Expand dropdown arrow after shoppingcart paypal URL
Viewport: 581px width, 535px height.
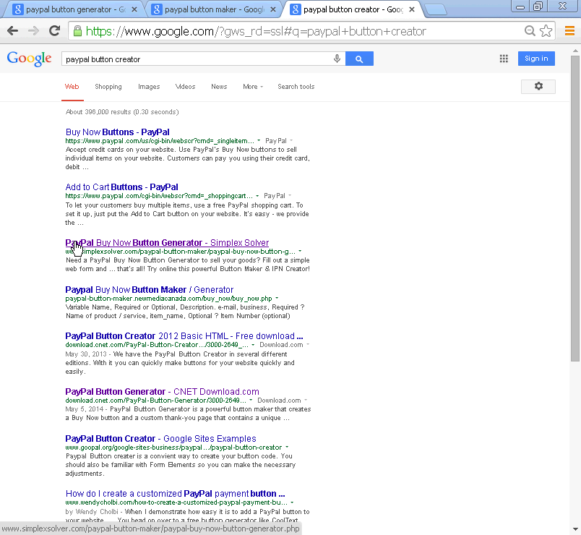(257, 195)
